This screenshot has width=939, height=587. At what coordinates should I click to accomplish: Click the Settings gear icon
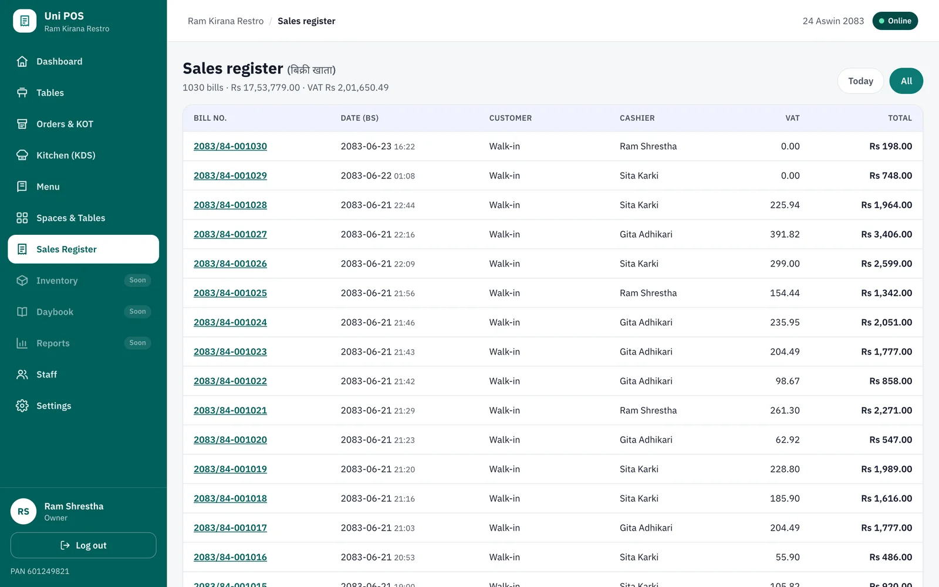[x=22, y=406]
